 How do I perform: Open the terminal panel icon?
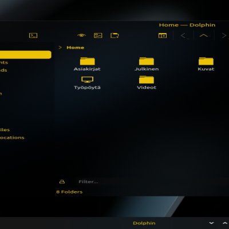pyautogui.click(x=33, y=35)
